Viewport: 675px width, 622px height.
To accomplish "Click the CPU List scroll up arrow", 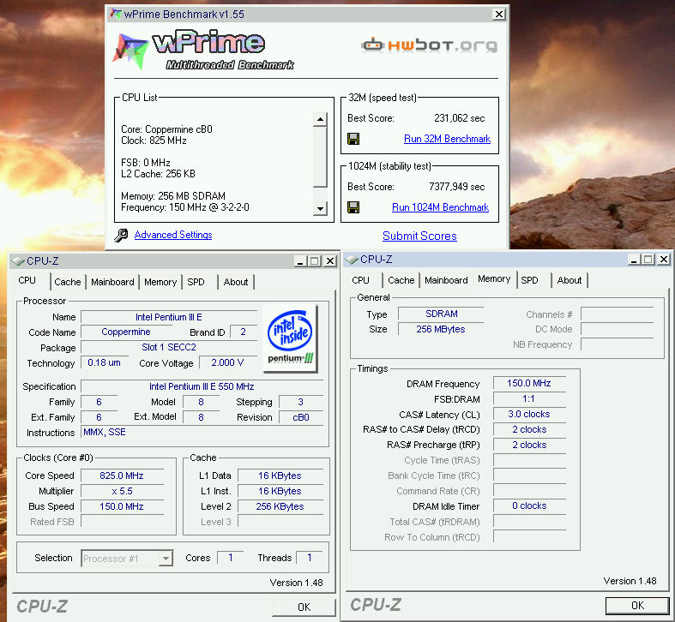I will (x=320, y=119).
